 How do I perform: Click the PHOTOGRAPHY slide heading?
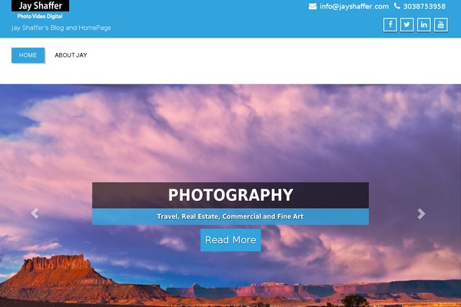click(x=230, y=195)
